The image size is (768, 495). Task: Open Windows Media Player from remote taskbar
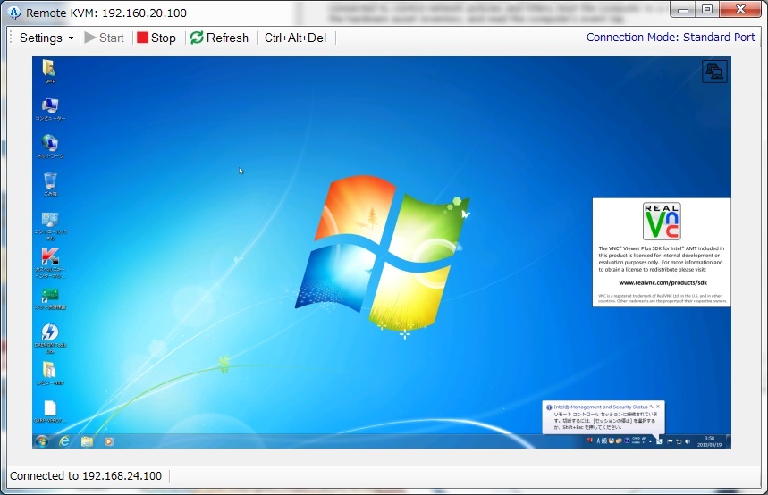point(109,441)
